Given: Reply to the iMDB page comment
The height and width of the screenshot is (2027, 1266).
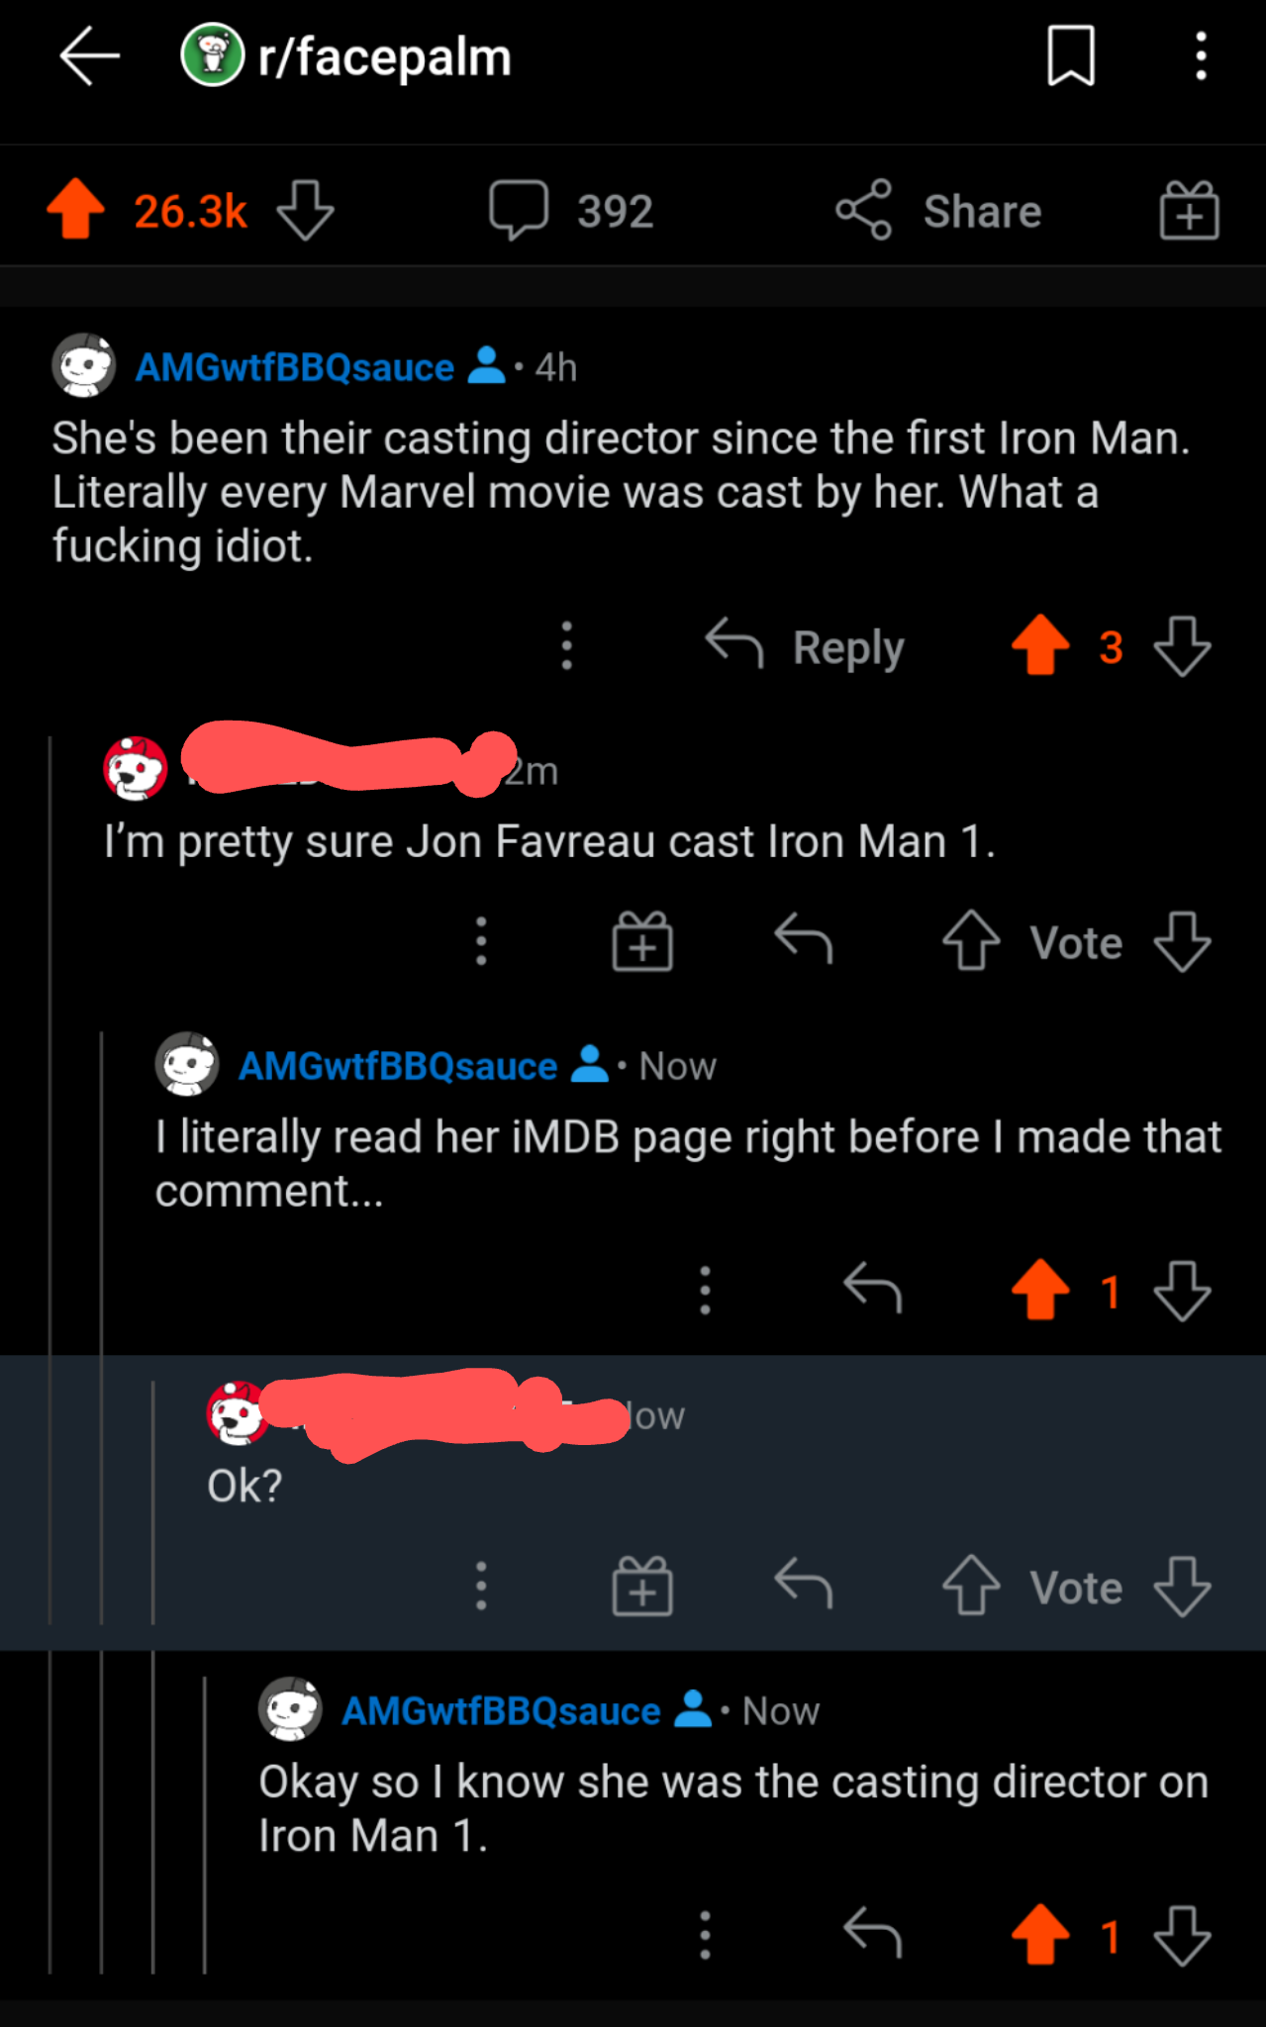Looking at the screenshot, I should click(x=872, y=1289).
